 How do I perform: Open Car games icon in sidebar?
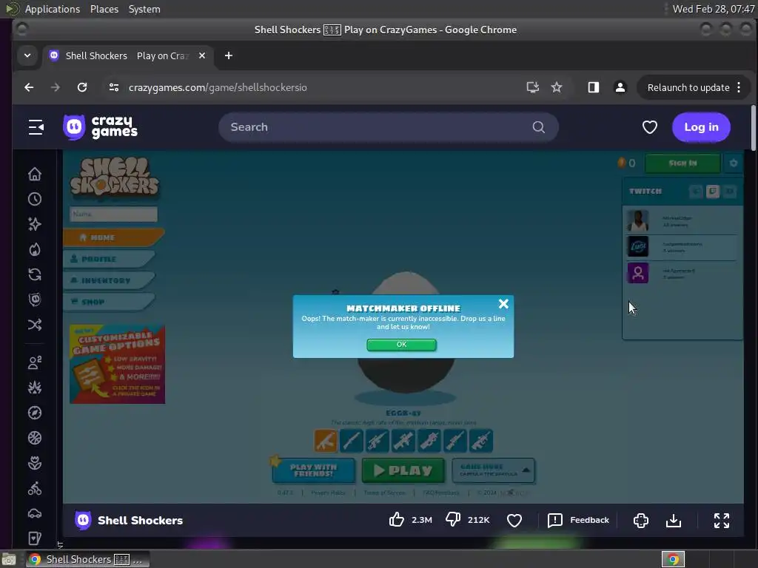(35, 513)
